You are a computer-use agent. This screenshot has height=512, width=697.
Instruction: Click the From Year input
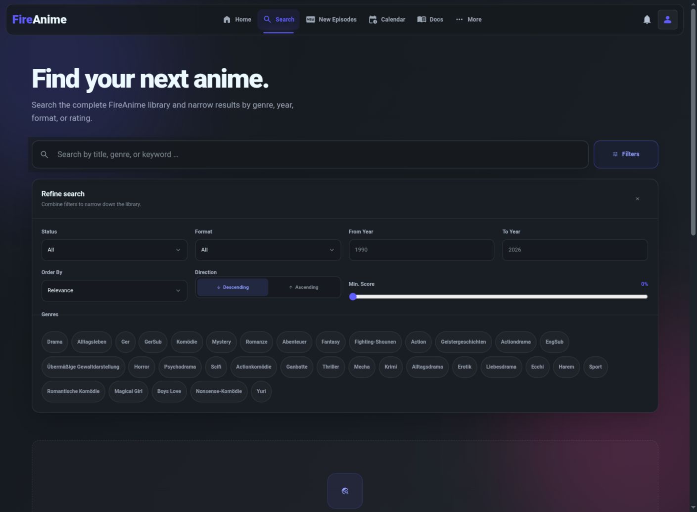421,250
